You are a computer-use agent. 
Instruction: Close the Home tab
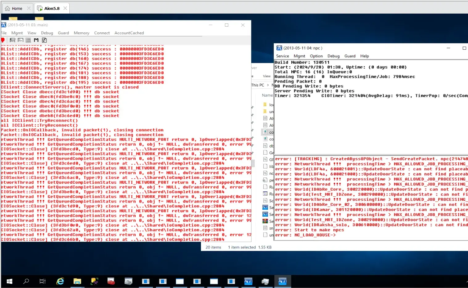[x=29, y=8]
